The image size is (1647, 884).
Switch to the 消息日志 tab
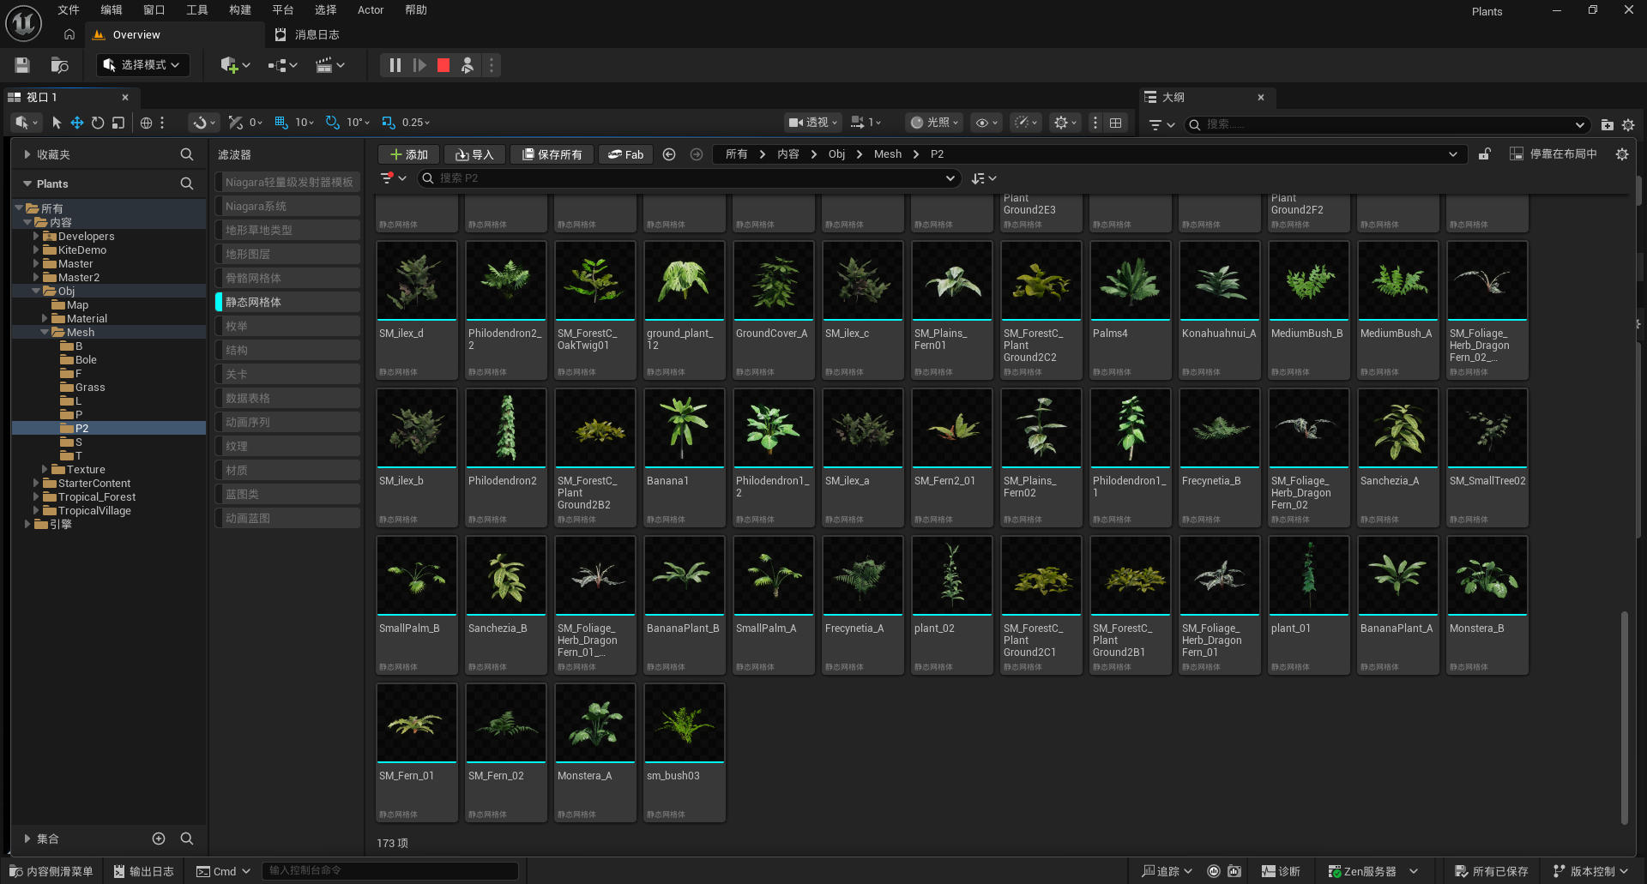click(307, 35)
